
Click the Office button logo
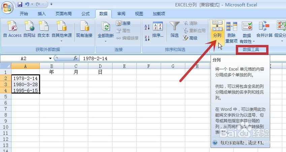7,8
